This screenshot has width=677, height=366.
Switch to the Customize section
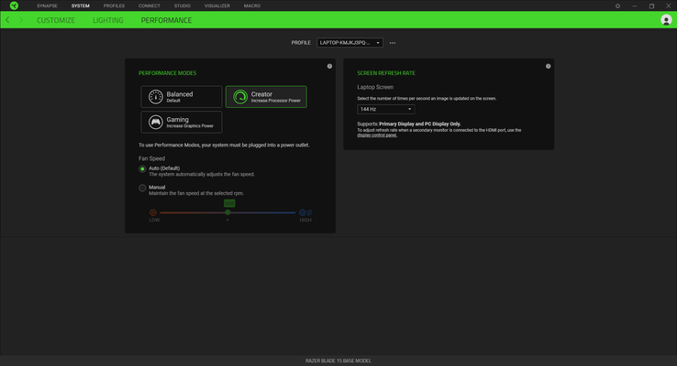point(56,20)
